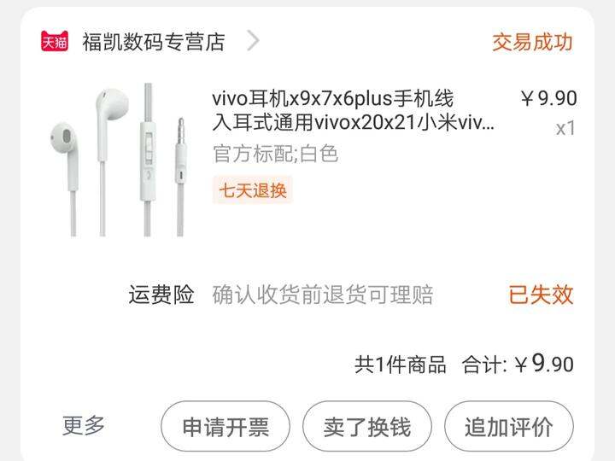Open the vivo耳机x9x7x6plus product title
Viewport: 615px width, 461px height.
coord(353,110)
